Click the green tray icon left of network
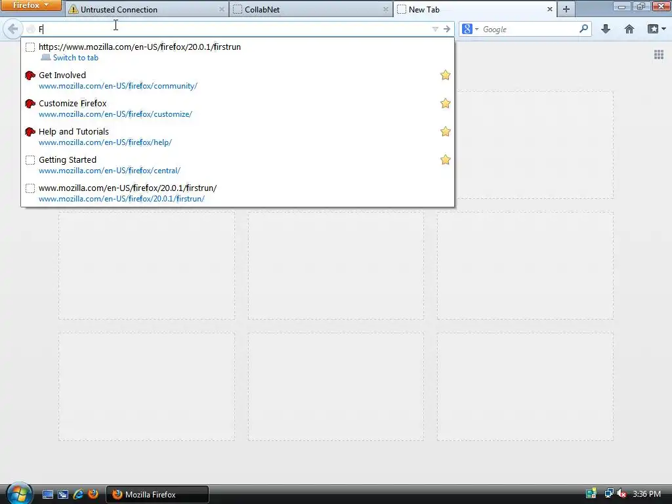Screen dimensions: 672x504 [591, 493]
